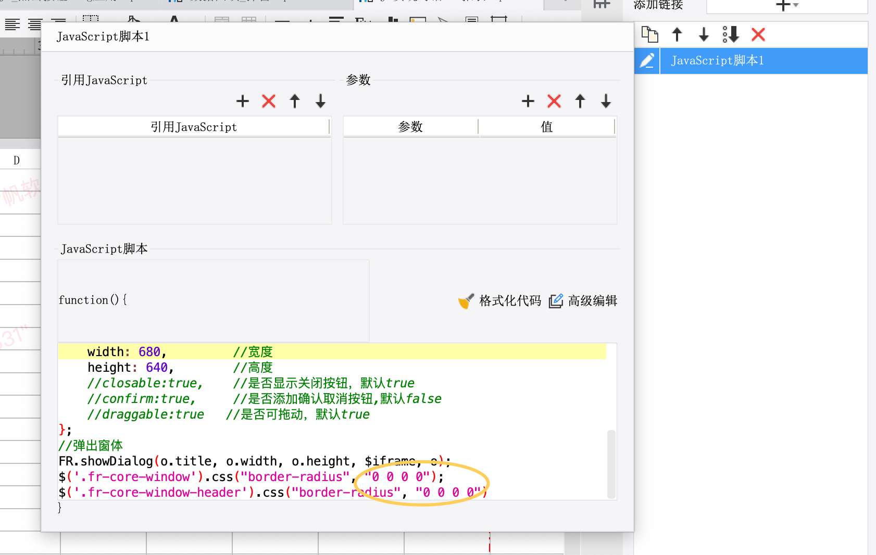This screenshot has height=555, width=876.
Task: Click the highlighted width: 680 code line
Action: pyautogui.click(x=332, y=351)
